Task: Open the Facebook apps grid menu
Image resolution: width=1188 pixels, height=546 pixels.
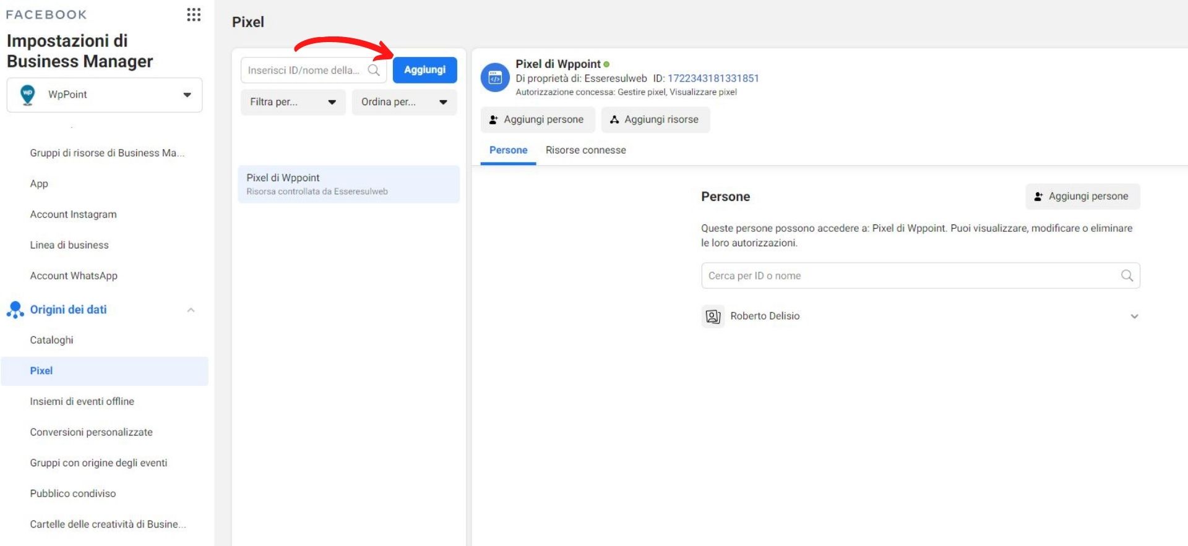Action: tap(194, 14)
